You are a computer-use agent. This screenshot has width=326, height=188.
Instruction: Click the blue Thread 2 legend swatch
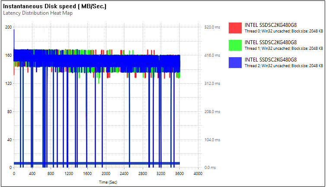pyautogui.click(x=235, y=62)
